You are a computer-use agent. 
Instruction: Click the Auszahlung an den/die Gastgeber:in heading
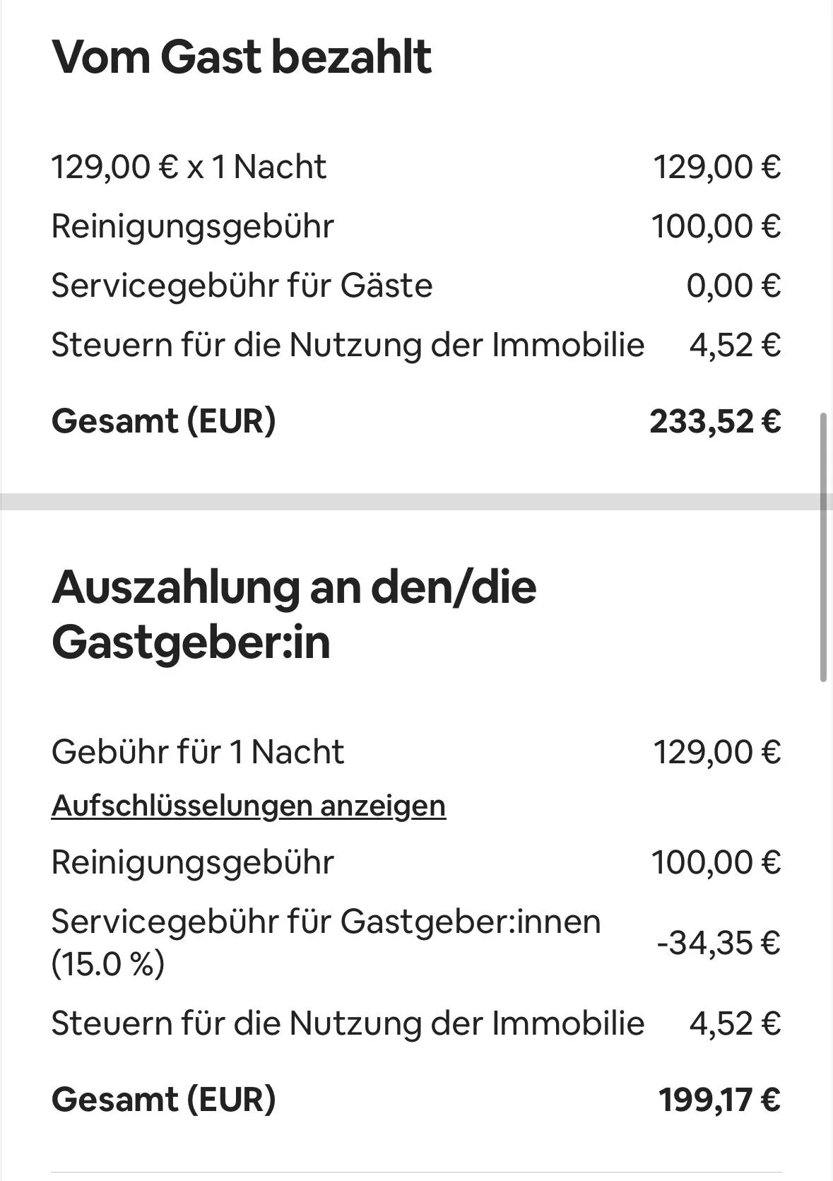294,614
